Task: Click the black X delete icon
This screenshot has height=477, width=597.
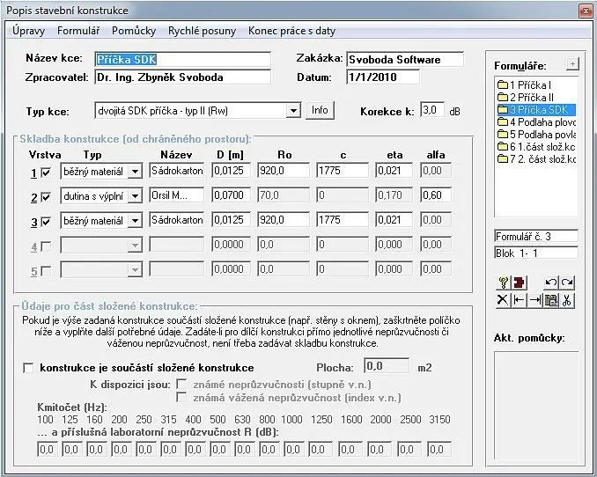Action: 501,300
